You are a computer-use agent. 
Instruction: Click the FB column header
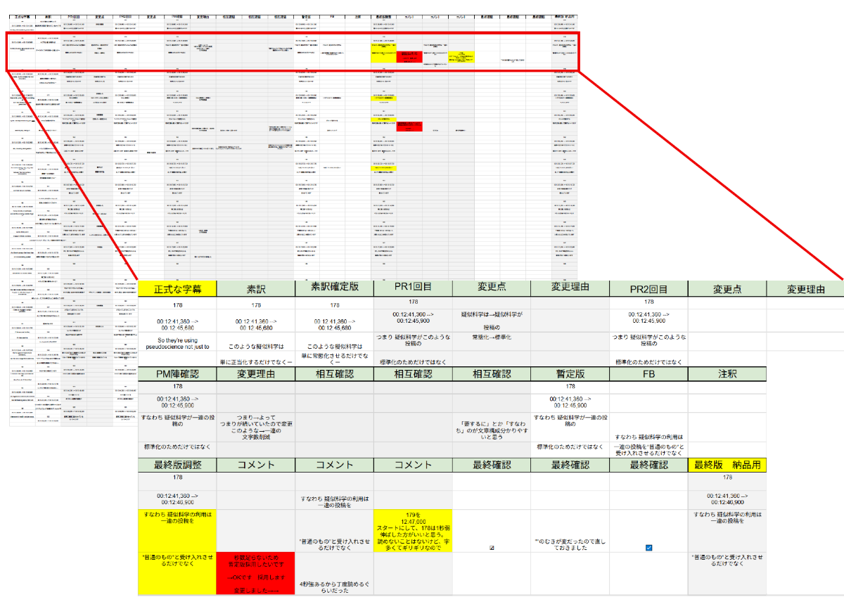click(648, 375)
